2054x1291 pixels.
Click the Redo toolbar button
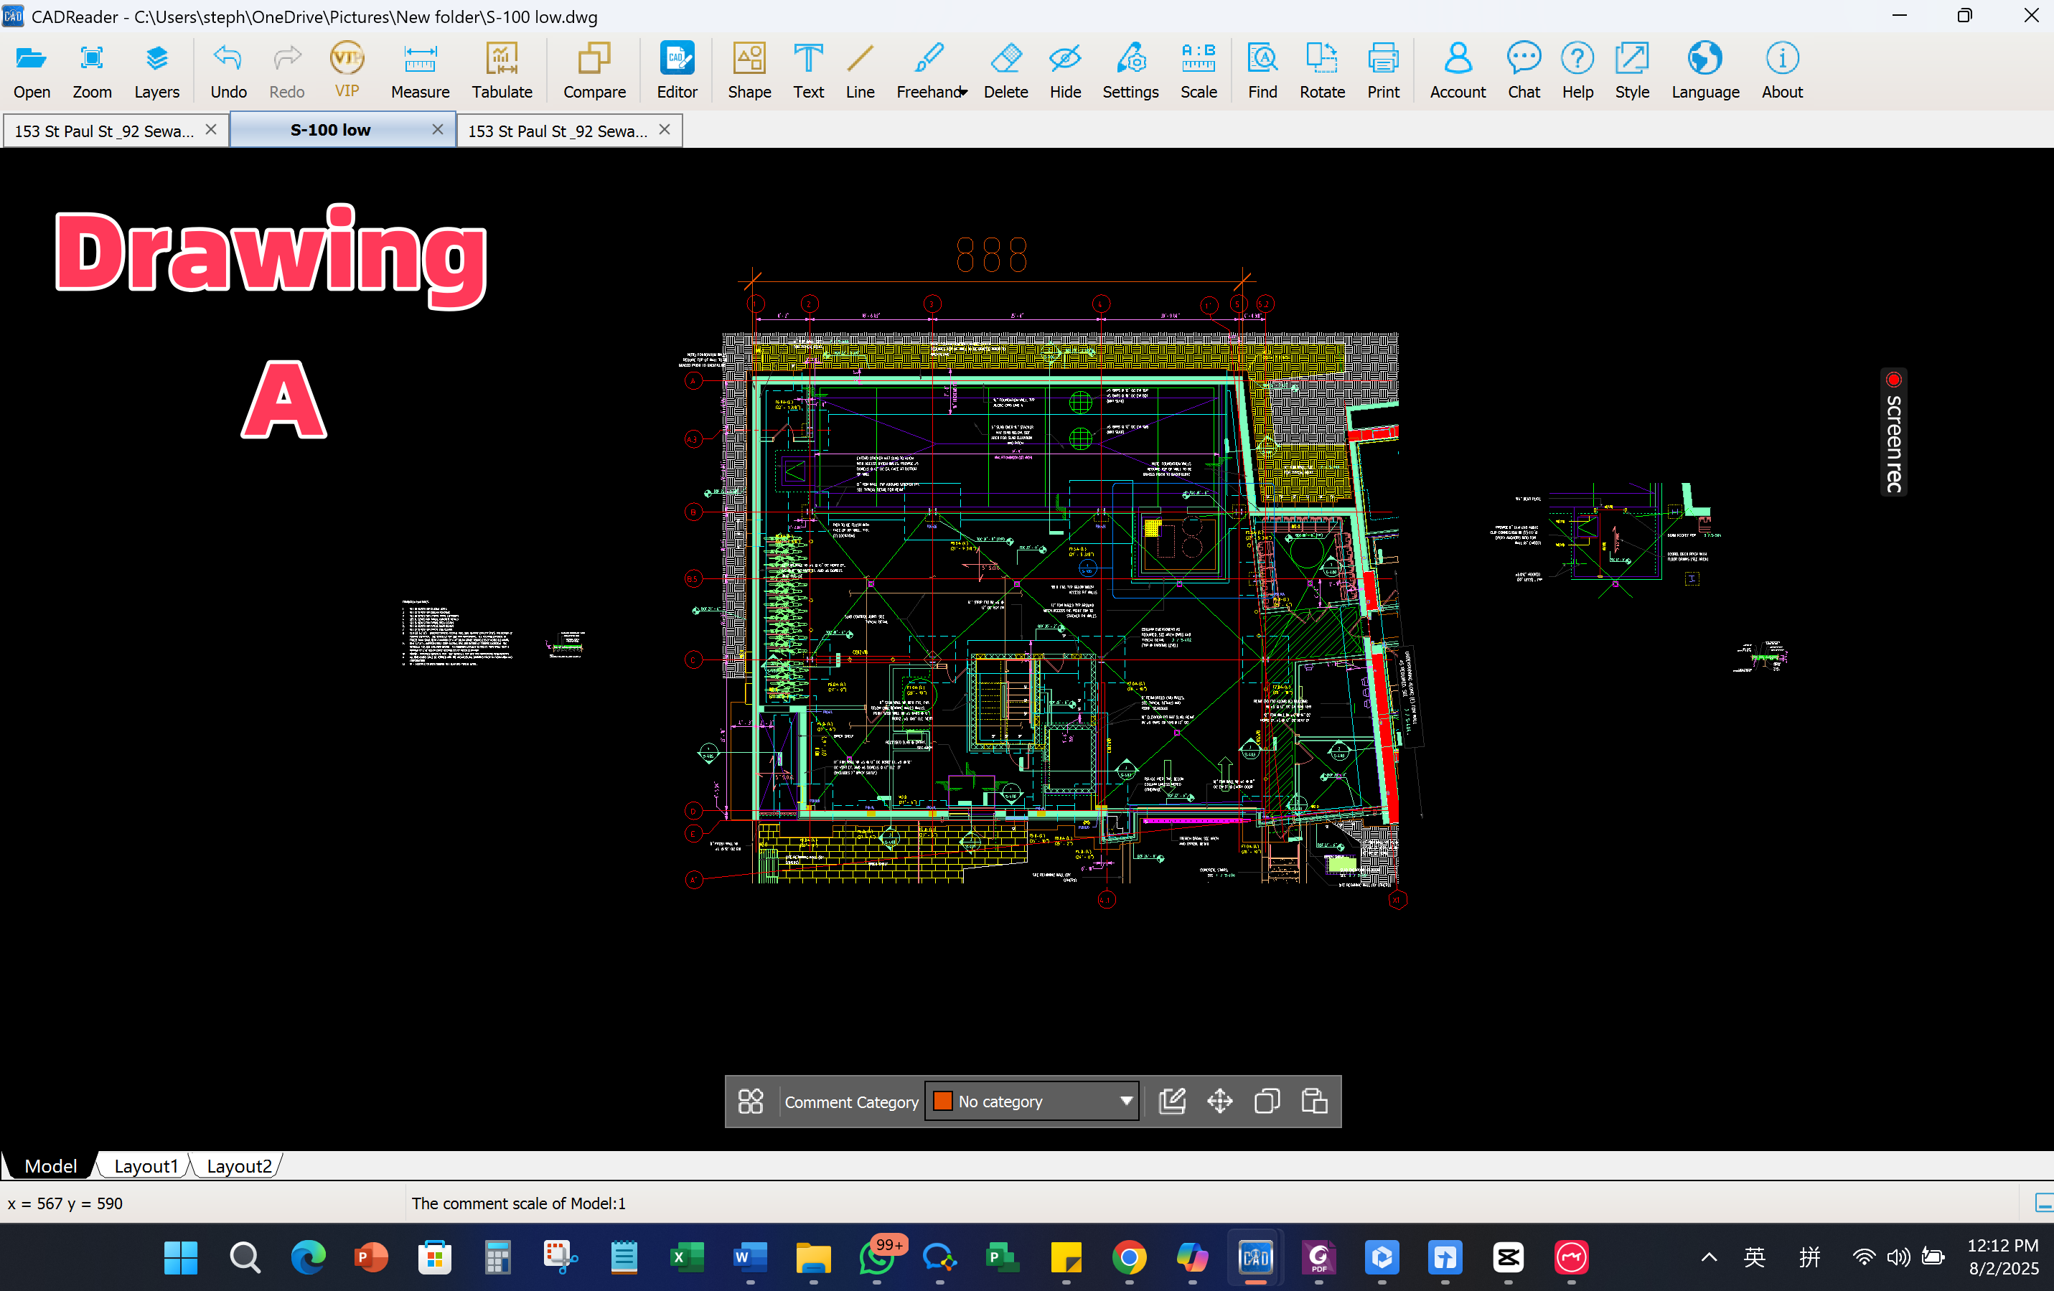coord(286,71)
